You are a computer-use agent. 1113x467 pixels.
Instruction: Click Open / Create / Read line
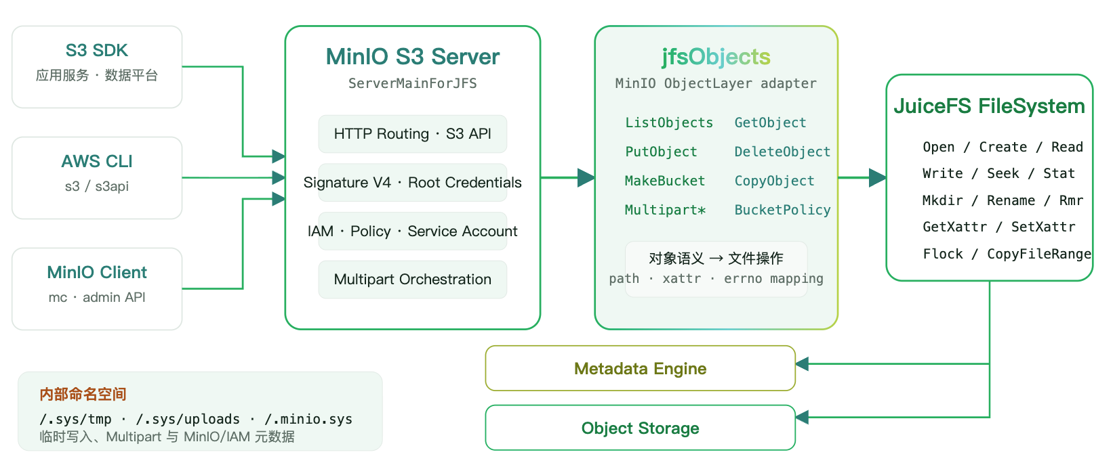1003,147
